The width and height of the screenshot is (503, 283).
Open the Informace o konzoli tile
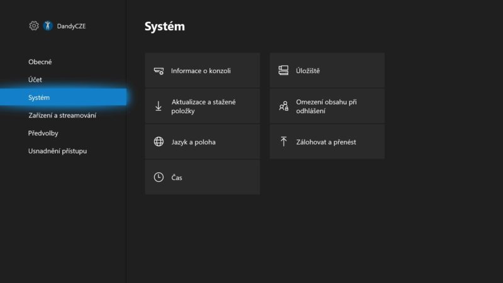click(x=202, y=70)
